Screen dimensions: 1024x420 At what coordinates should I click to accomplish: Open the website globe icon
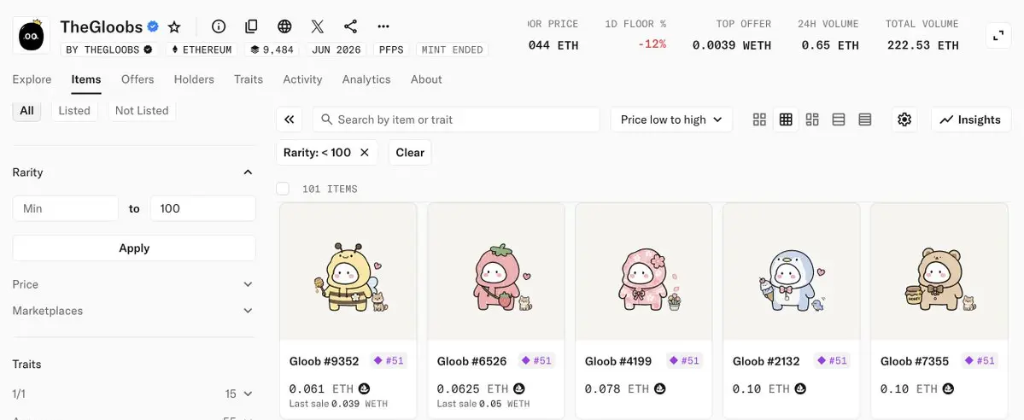point(284,26)
